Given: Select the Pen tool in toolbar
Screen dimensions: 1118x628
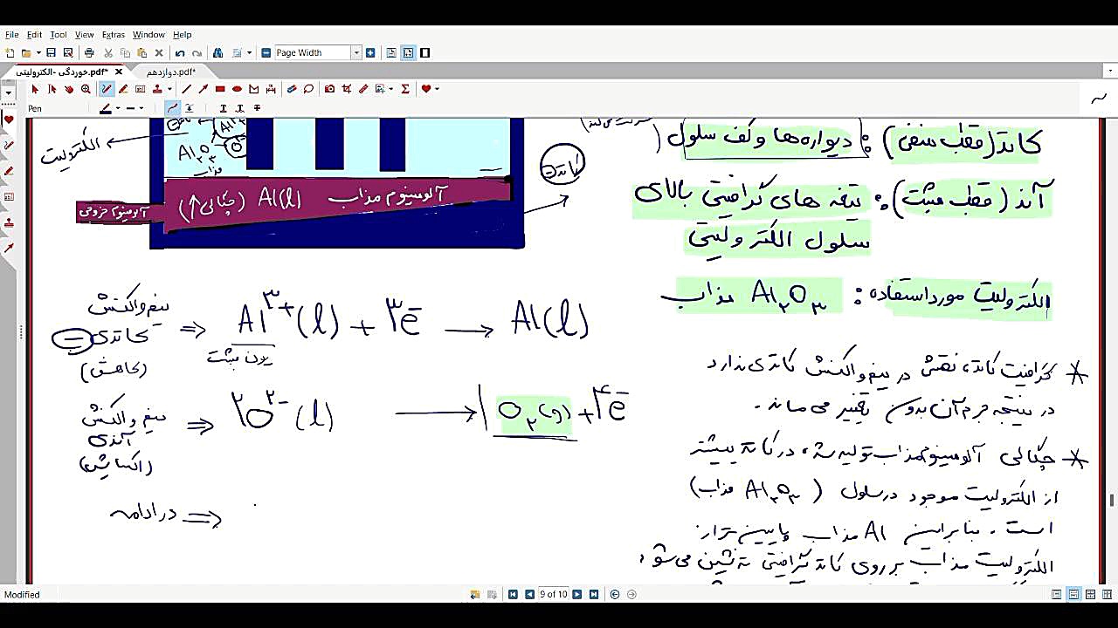Looking at the screenshot, I should point(107,89).
